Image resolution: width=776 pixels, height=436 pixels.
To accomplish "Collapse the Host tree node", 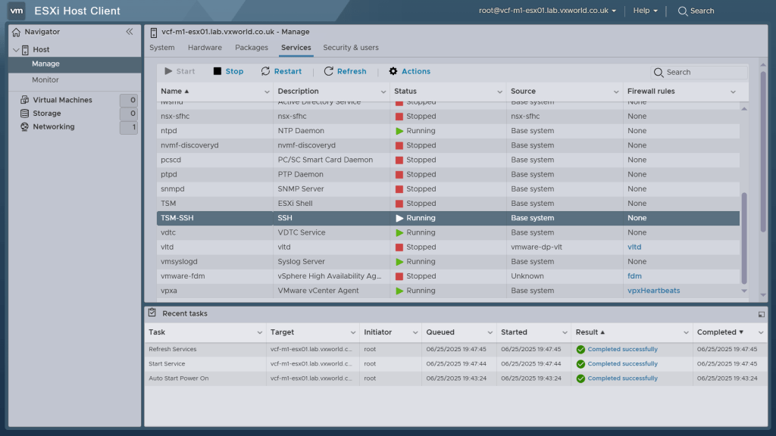I will click(16, 50).
